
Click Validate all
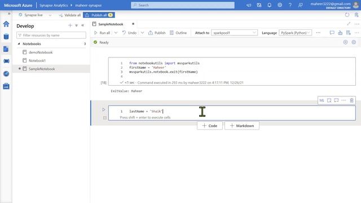70,15
